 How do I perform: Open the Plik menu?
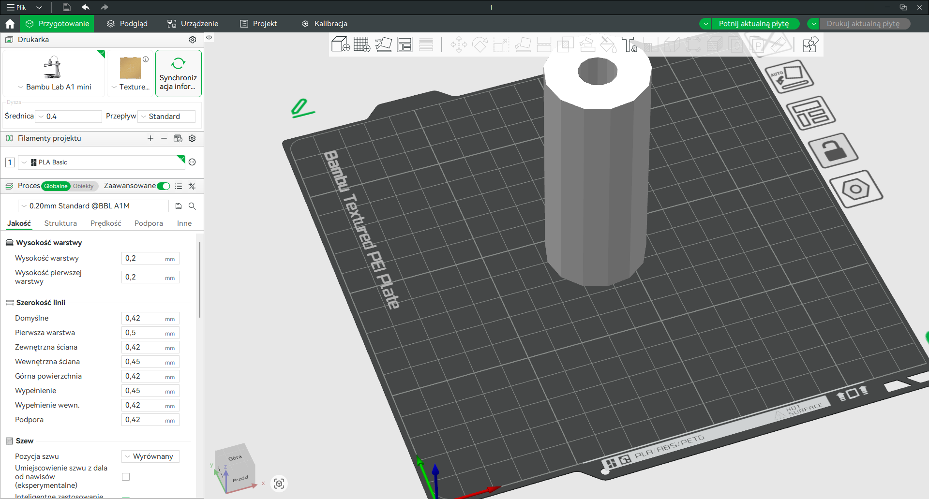16,7
